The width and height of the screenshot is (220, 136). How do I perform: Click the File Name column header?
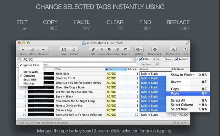pyautogui.click(x=181, y=69)
